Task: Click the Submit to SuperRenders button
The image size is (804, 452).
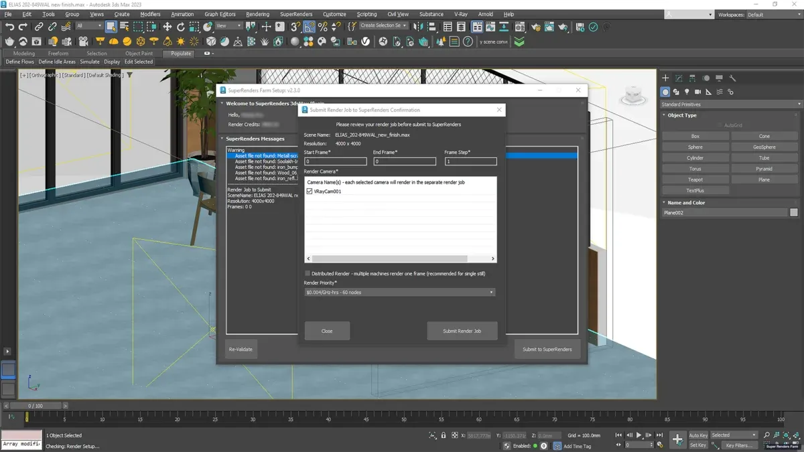Action: (x=547, y=349)
